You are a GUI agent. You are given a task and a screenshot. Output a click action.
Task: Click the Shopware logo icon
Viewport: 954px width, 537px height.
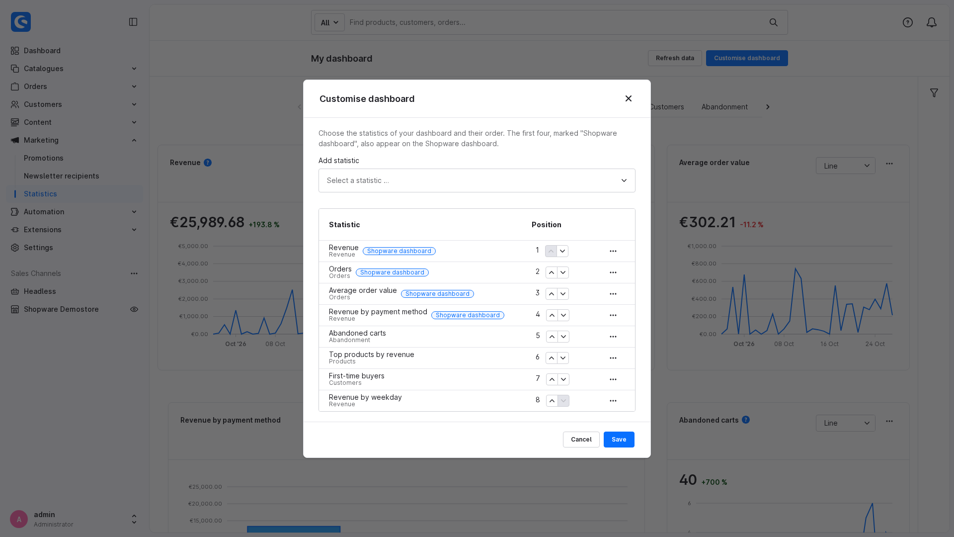(x=21, y=22)
